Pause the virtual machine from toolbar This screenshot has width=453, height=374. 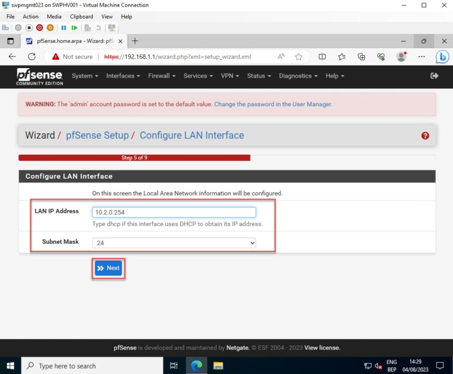pos(64,28)
